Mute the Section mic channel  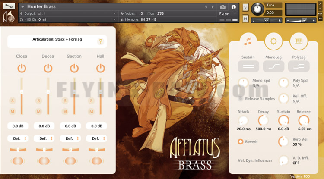[65, 112]
